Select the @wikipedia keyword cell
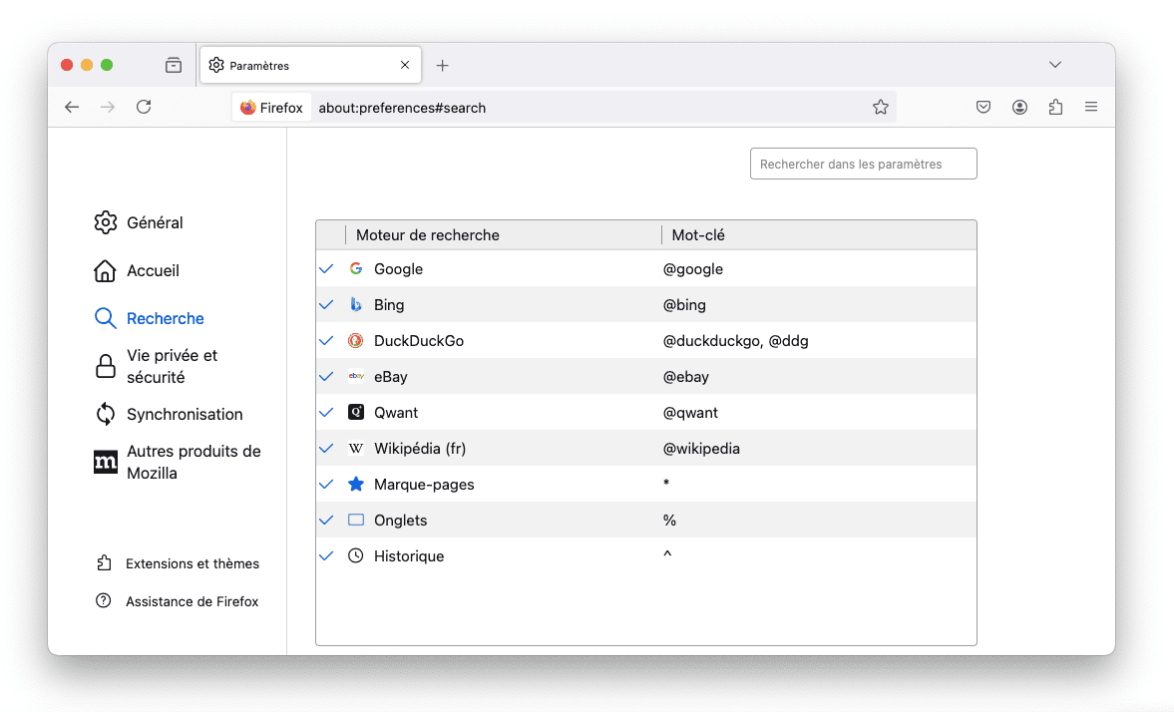The height and width of the screenshot is (712, 1174). (701, 449)
